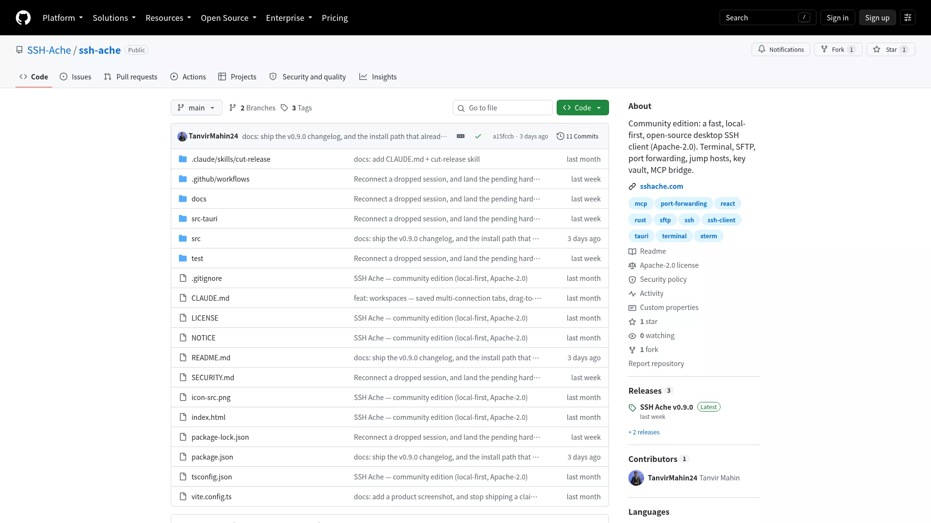This screenshot has height=523, width=931.
Task: Click Report repository link
Action: tap(656, 364)
